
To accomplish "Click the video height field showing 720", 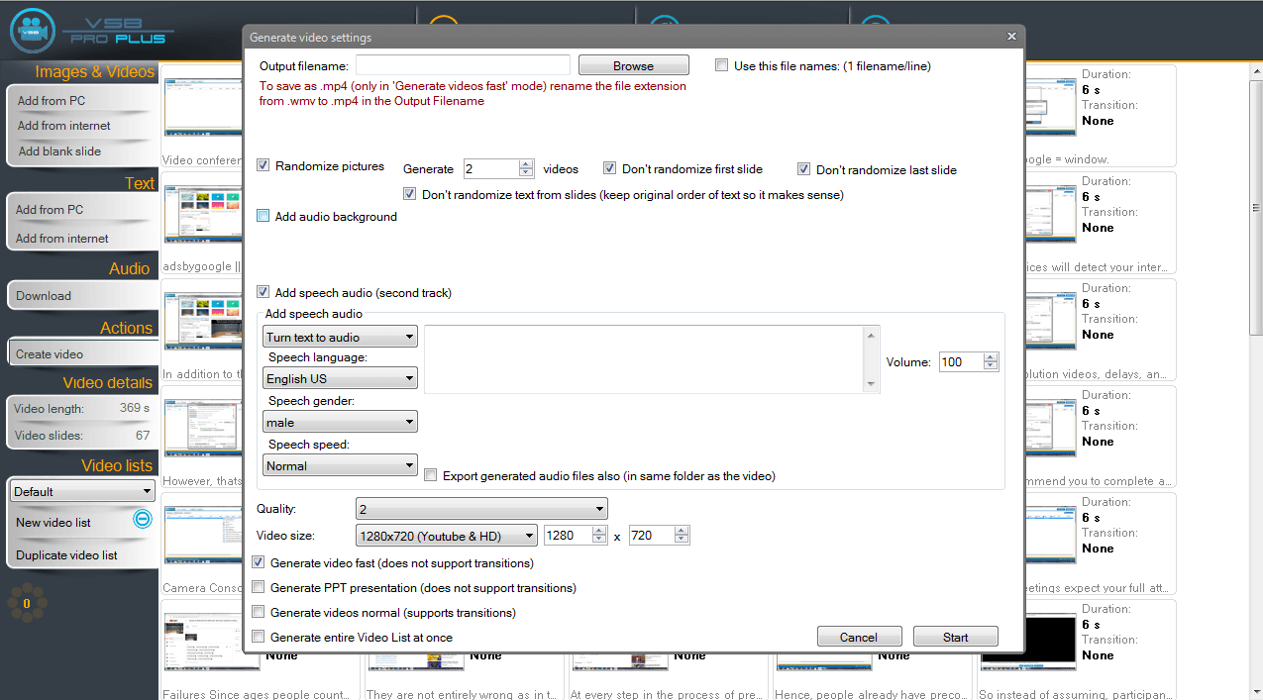I will (651, 536).
